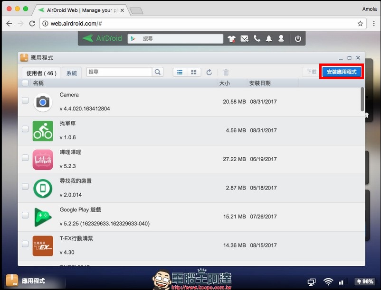The width and height of the screenshot is (381, 290).
Task: Open notifications bell icon
Action: point(269,38)
